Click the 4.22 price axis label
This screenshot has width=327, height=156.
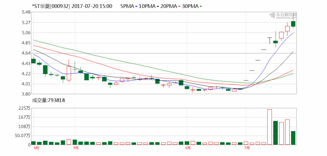26,74
